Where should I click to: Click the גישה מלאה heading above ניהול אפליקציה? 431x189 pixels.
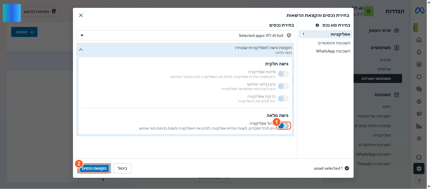point(277,115)
